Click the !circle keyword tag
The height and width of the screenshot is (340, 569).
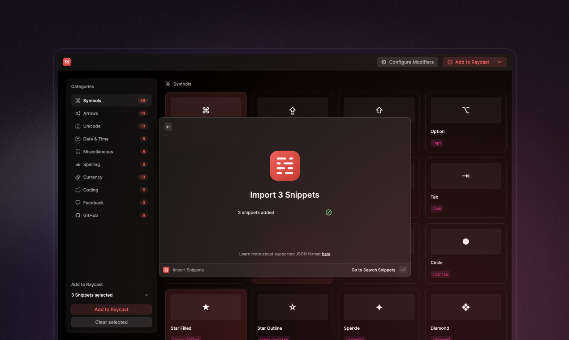point(441,274)
